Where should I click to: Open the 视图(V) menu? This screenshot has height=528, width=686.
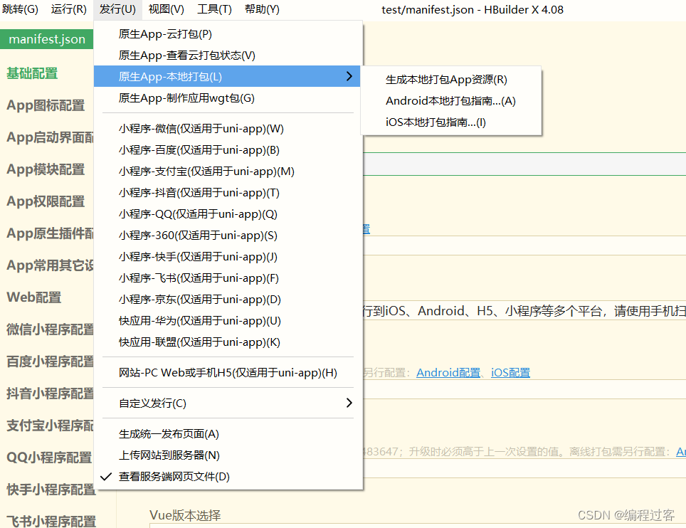pyautogui.click(x=167, y=9)
